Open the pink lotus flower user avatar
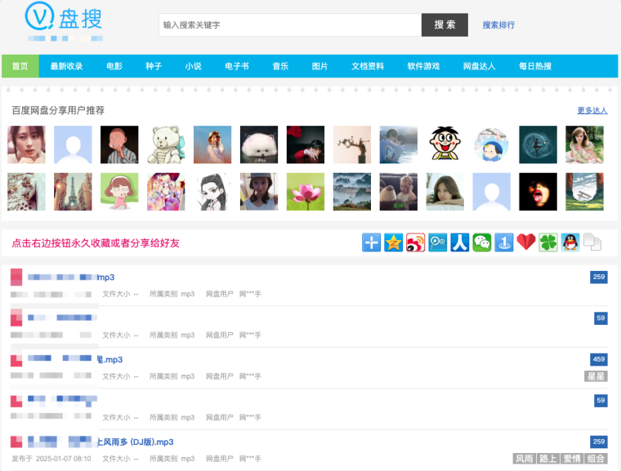621x471 pixels. (306, 192)
